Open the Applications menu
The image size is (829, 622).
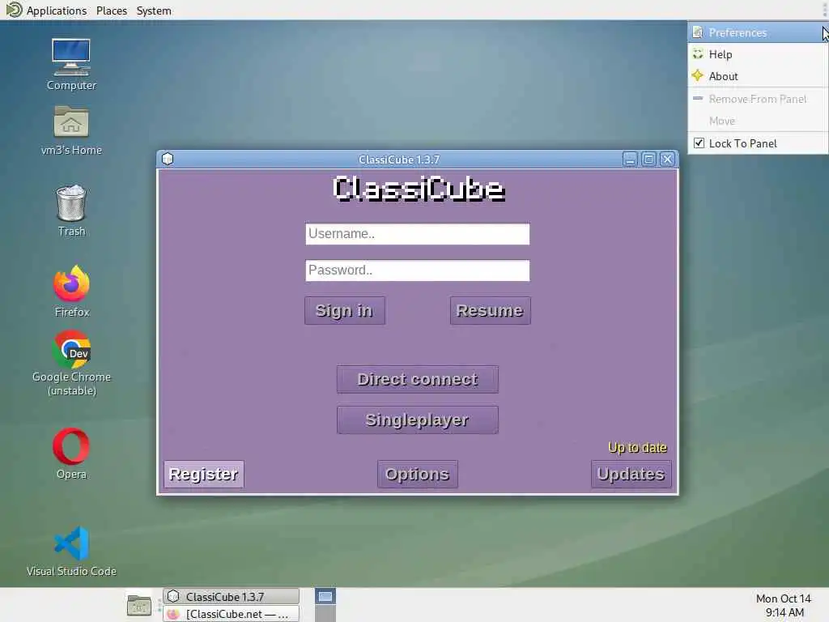click(56, 11)
